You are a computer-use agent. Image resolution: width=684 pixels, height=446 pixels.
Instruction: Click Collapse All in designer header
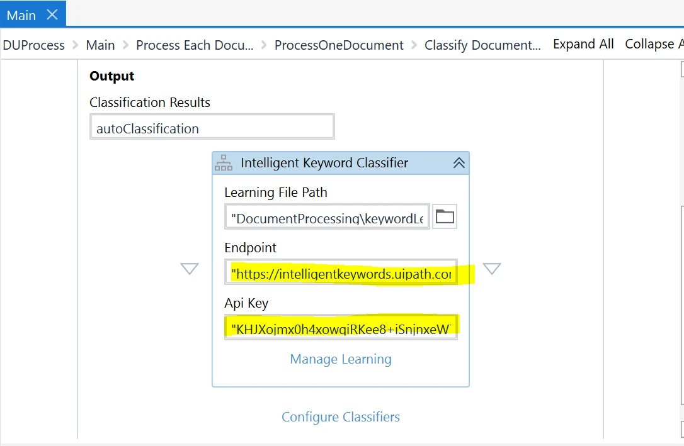[654, 44]
